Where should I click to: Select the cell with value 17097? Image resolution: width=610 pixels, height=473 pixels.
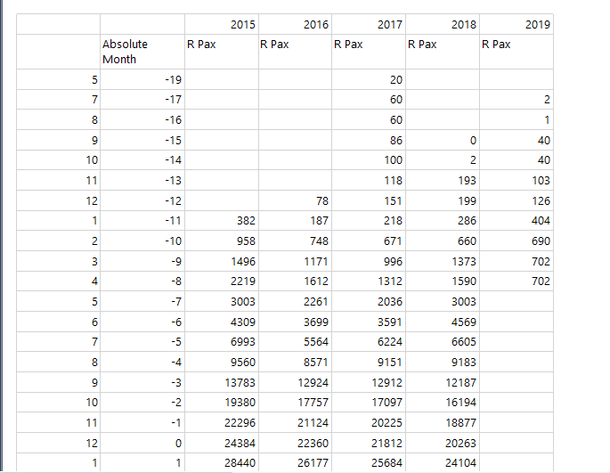coord(369,402)
